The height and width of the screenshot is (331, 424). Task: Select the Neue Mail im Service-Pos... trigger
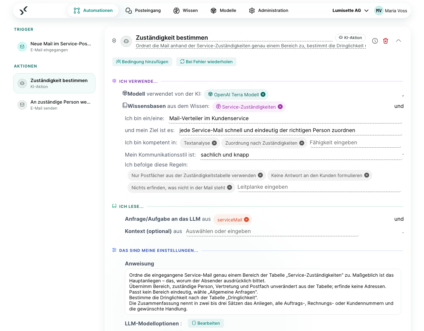click(54, 47)
